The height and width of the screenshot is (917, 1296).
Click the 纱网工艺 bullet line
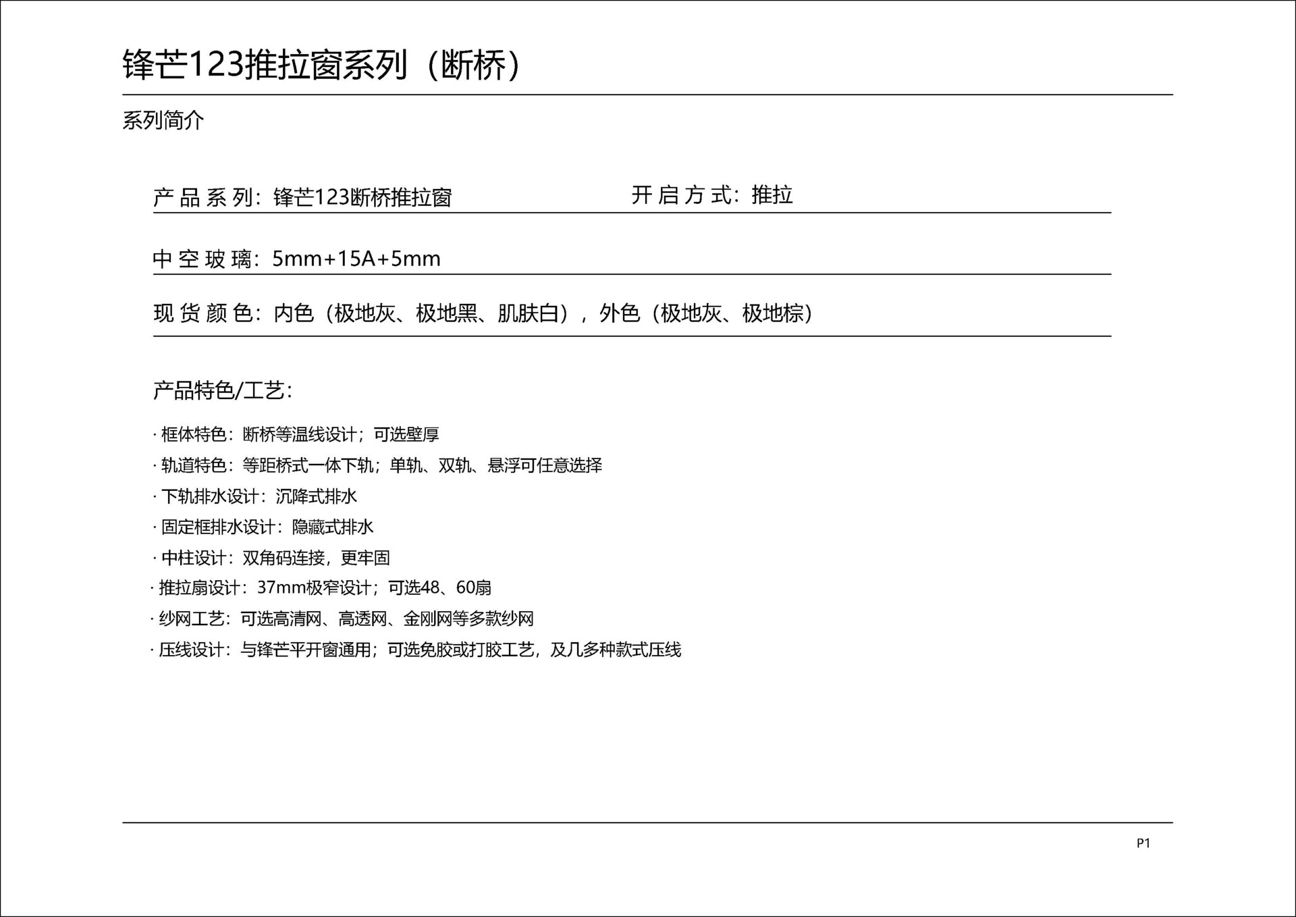pos(342,619)
